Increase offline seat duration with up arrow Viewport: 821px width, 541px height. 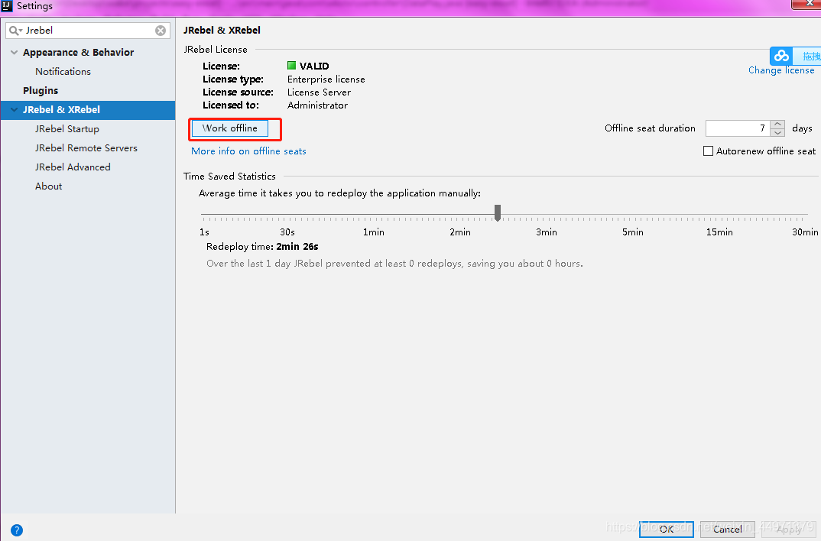tap(777, 125)
